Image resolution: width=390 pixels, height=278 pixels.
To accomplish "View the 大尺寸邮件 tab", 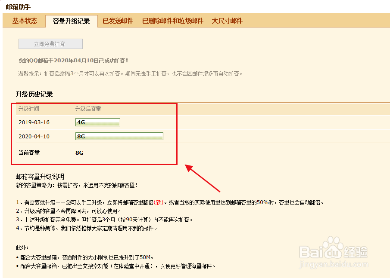I will [x=228, y=20].
